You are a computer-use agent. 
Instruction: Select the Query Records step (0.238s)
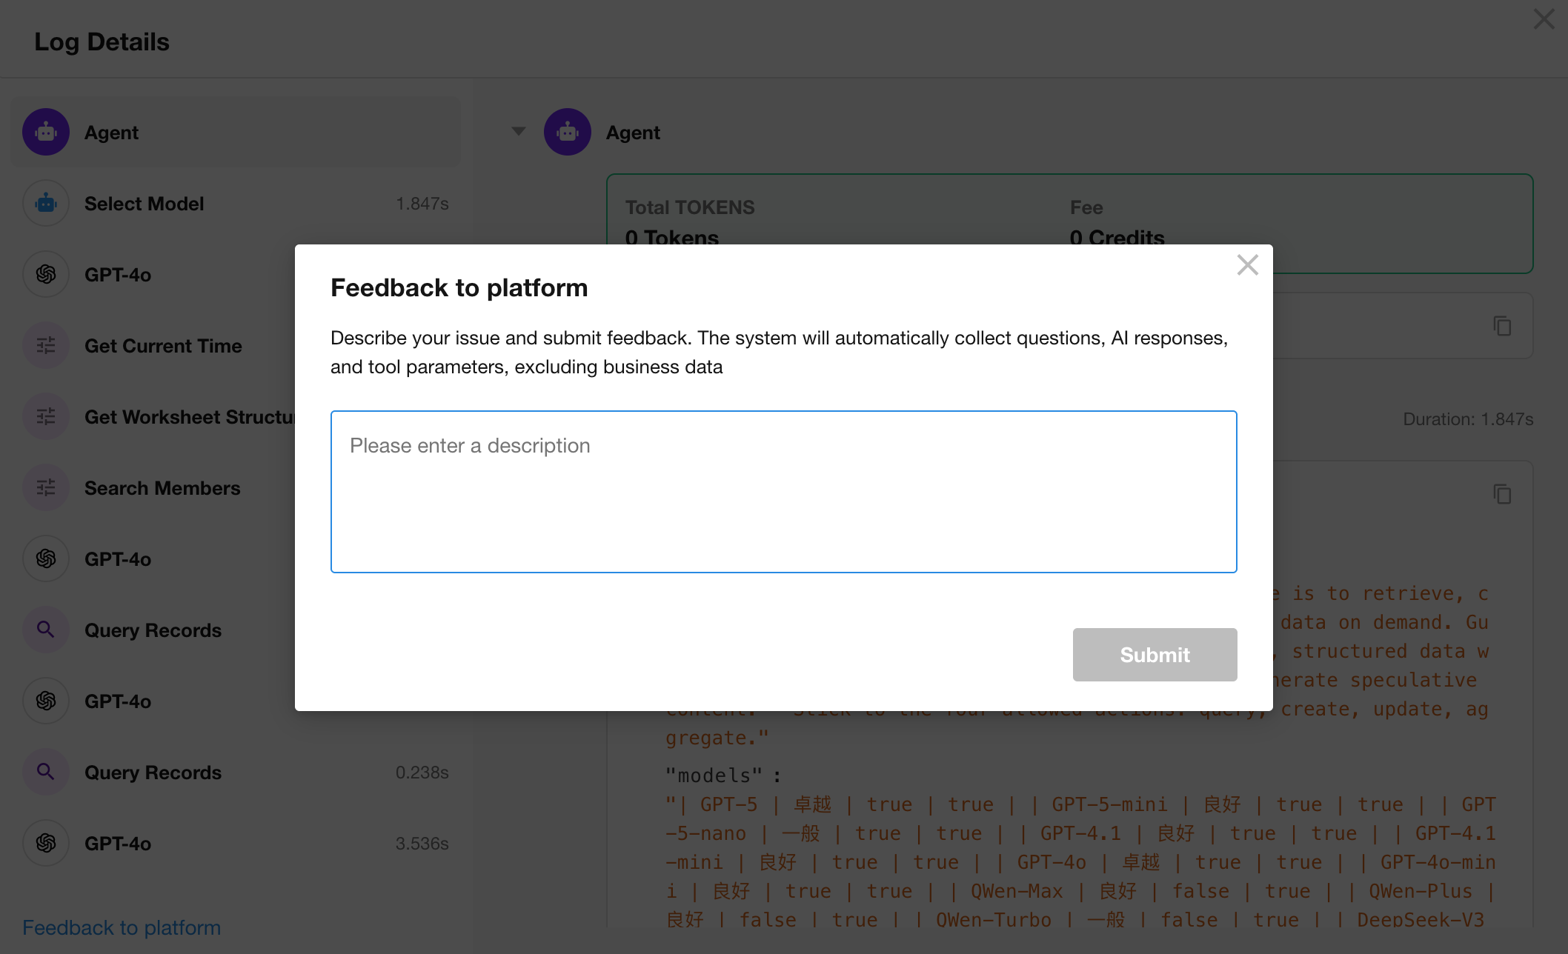click(236, 773)
